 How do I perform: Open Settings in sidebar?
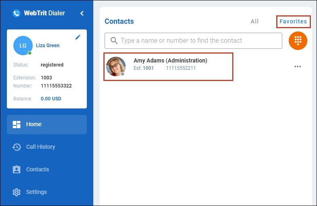[47, 192]
